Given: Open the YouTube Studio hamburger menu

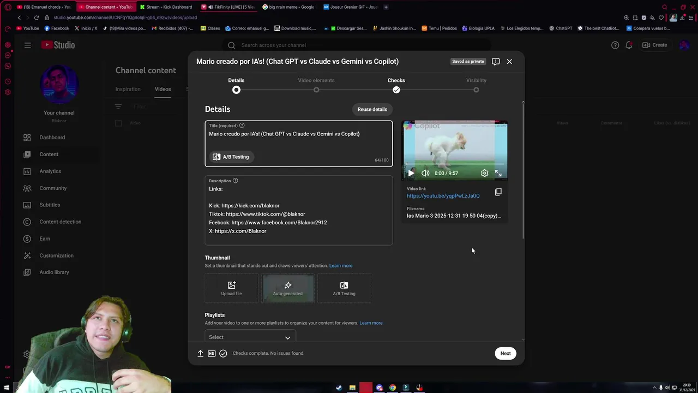Looking at the screenshot, I should coord(27,45).
